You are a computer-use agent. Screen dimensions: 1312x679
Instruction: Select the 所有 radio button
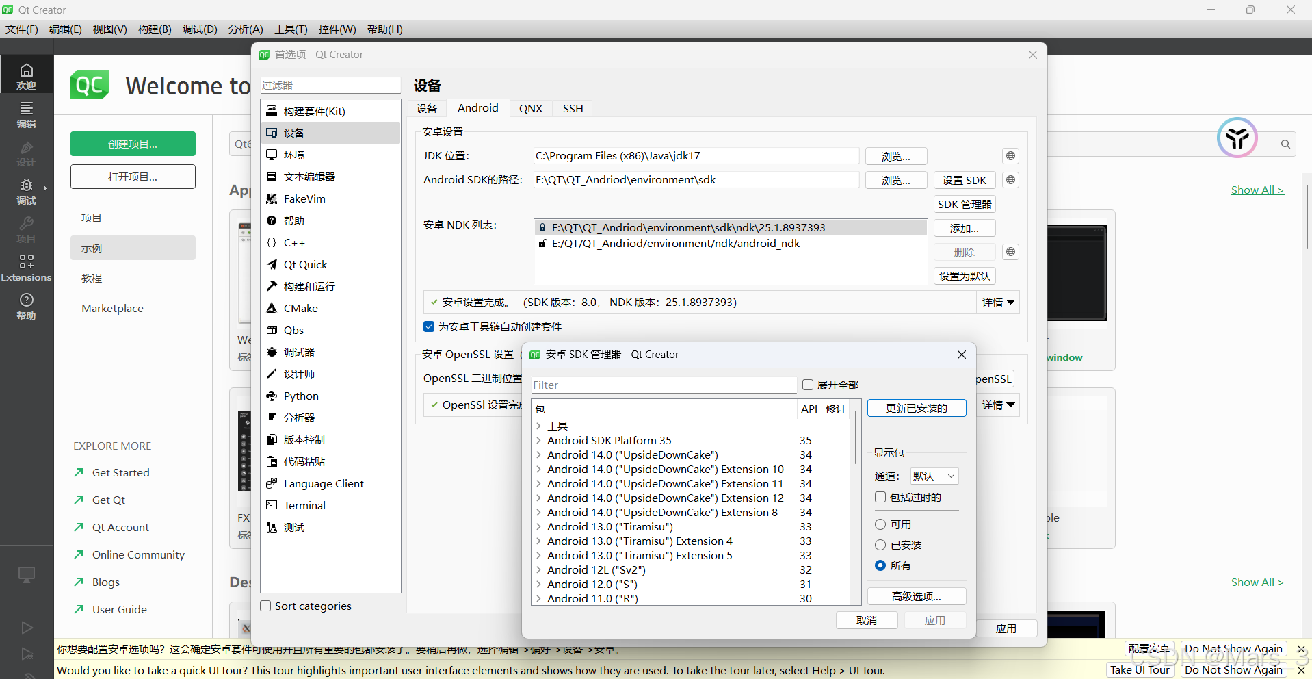pyautogui.click(x=880, y=565)
